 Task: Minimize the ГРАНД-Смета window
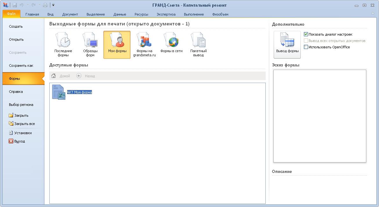point(356,5)
